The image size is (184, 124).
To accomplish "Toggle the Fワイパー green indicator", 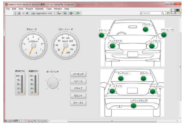I will (x=145, y=29).
